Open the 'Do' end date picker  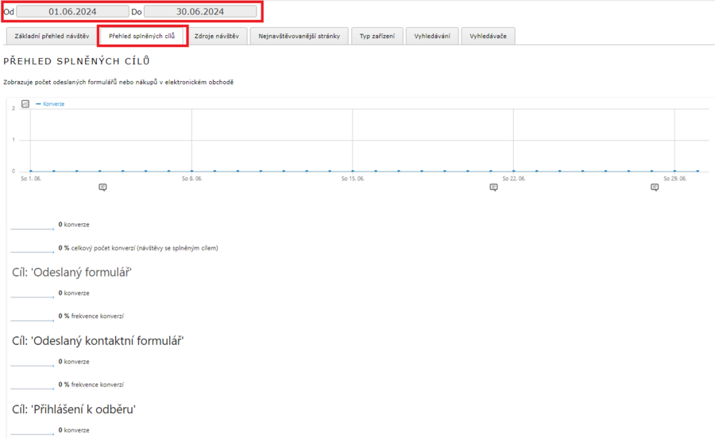(200, 12)
